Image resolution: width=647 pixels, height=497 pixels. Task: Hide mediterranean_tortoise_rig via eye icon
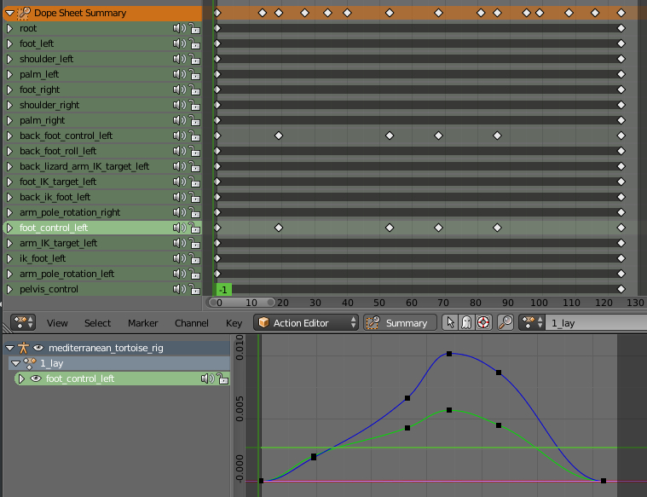click(38, 348)
